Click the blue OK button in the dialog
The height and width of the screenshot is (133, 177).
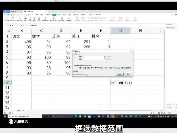pos(120,74)
